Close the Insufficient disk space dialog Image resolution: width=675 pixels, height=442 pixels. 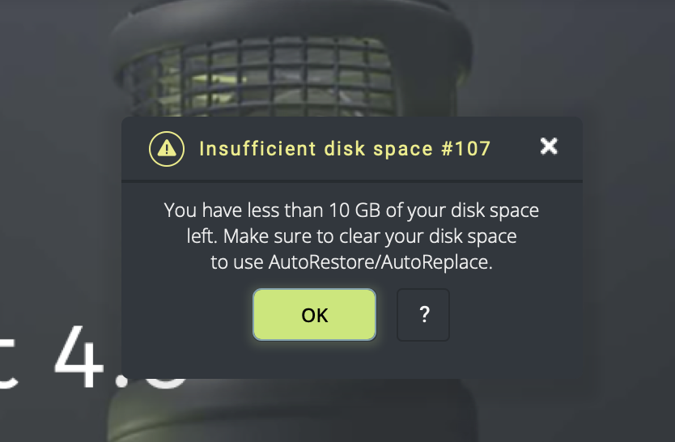click(x=549, y=146)
